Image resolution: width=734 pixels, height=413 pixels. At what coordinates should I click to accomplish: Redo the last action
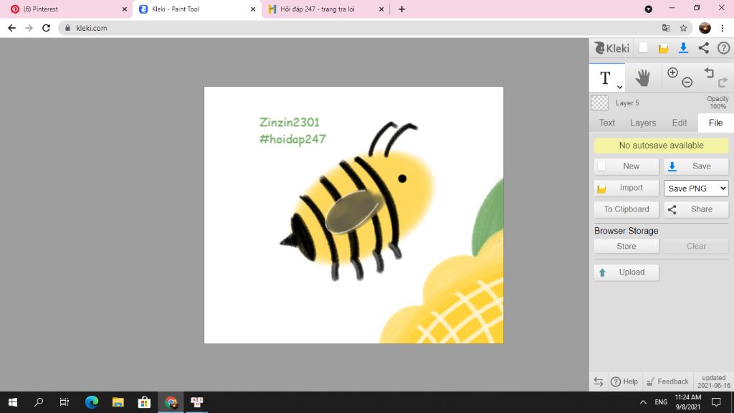coord(723,82)
